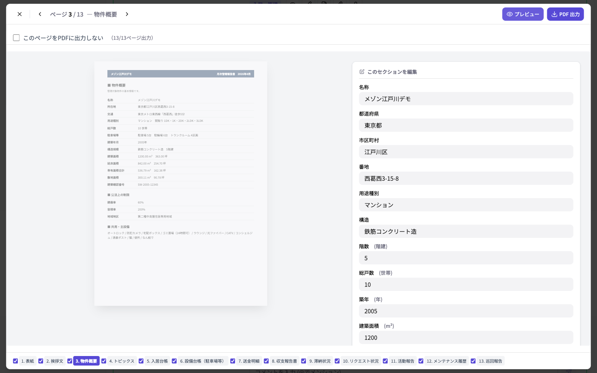
Task: Click the 築年 field showing 2005
Action: [x=466, y=311]
